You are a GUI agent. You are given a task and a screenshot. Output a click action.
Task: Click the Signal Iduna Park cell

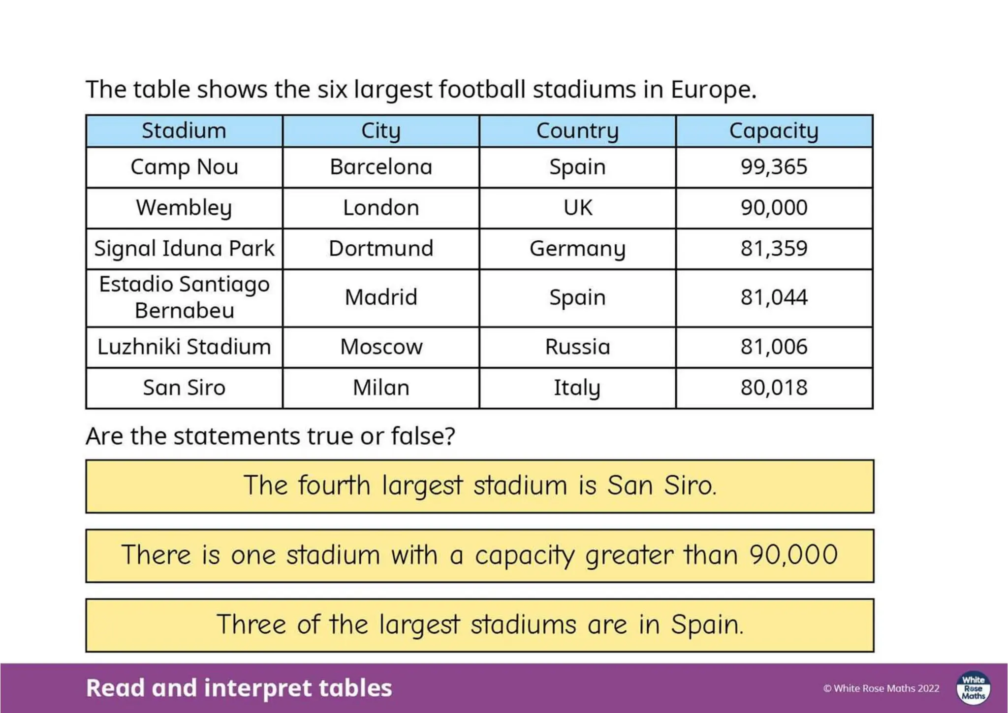tap(184, 249)
